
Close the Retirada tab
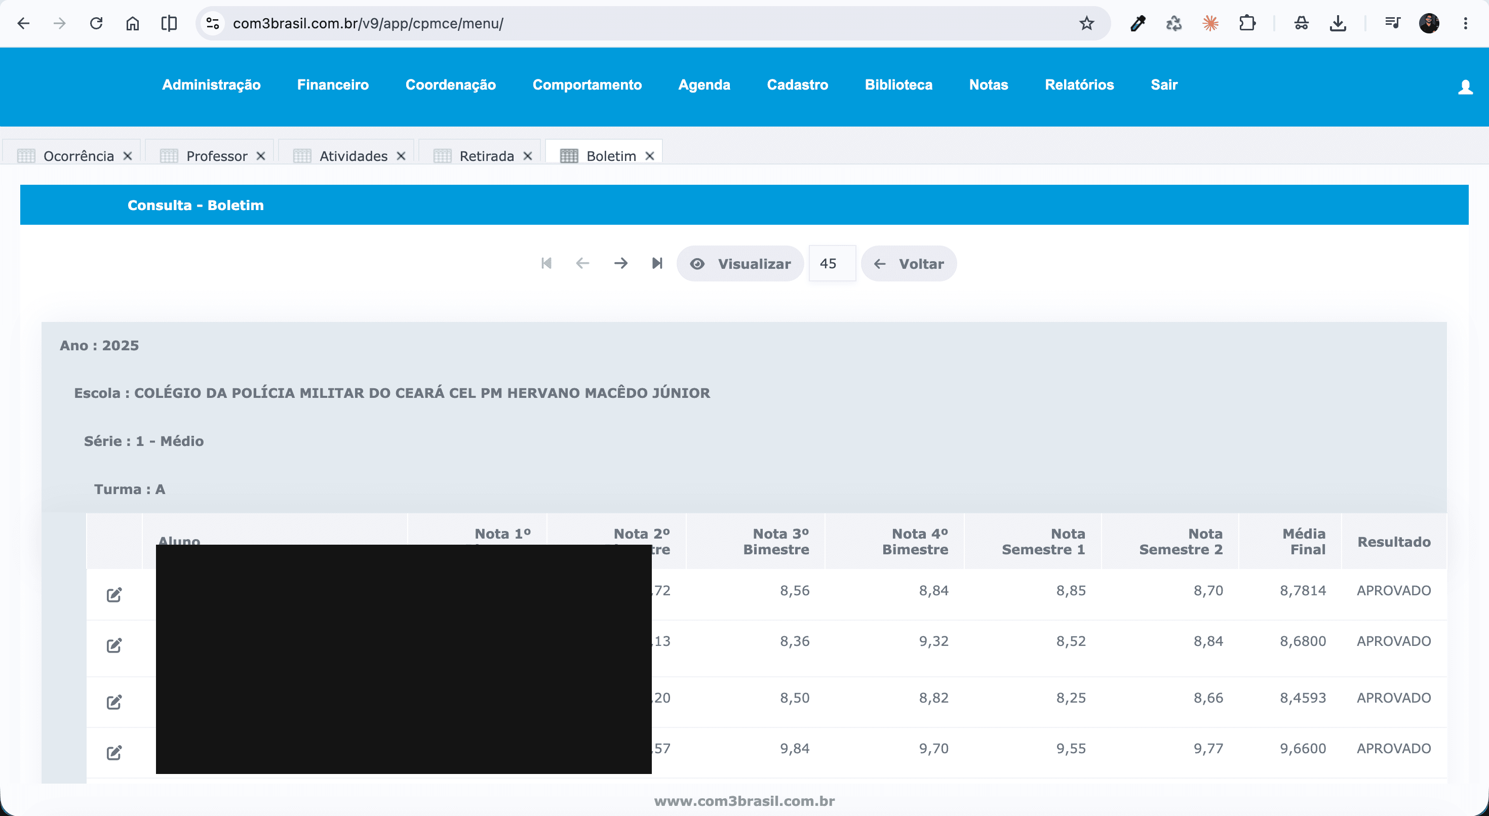[x=528, y=156]
